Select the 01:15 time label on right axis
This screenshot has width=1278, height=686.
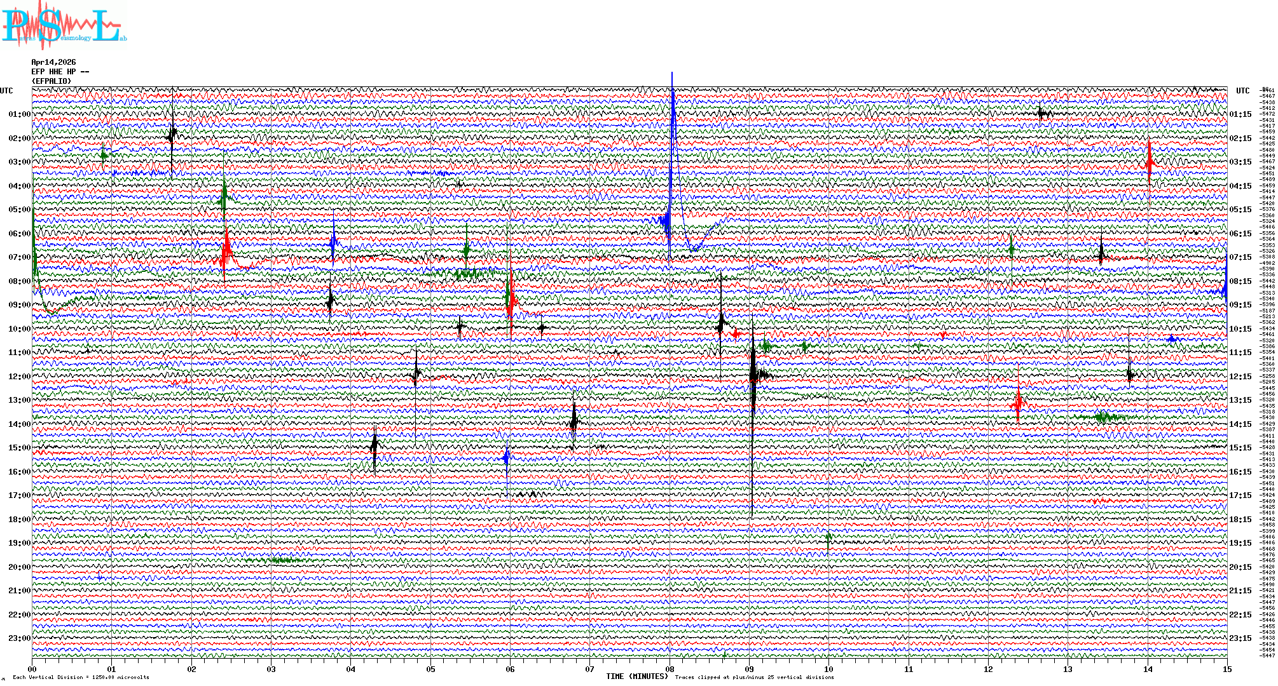[1240, 114]
